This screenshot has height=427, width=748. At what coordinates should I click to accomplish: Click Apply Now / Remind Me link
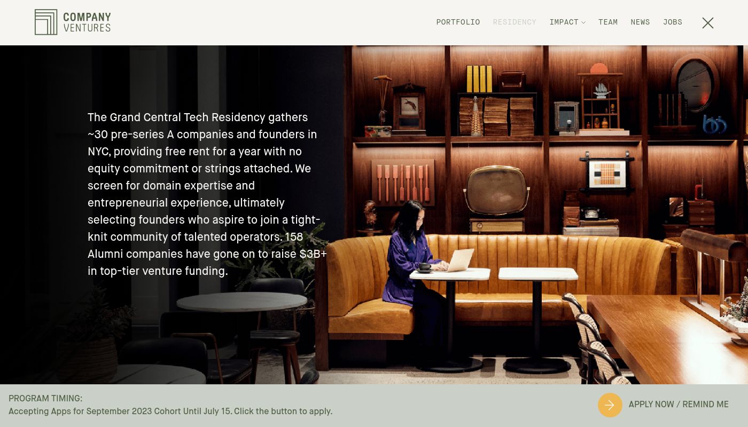pyautogui.click(x=679, y=405)
